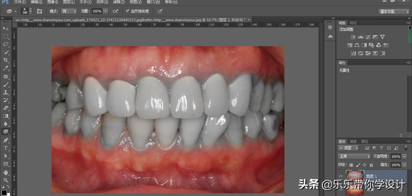
Task: Add a Curves adjustment layer
Action: [x=368, y=37]
